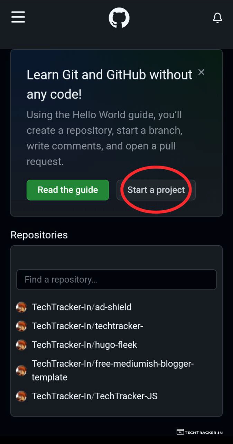233x444 pixels.
Task: Click the Start a project button
Action: tap(156, 190)
